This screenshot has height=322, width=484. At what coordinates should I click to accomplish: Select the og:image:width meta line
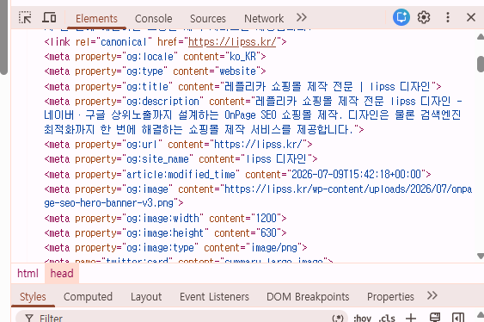click(165, 219)
